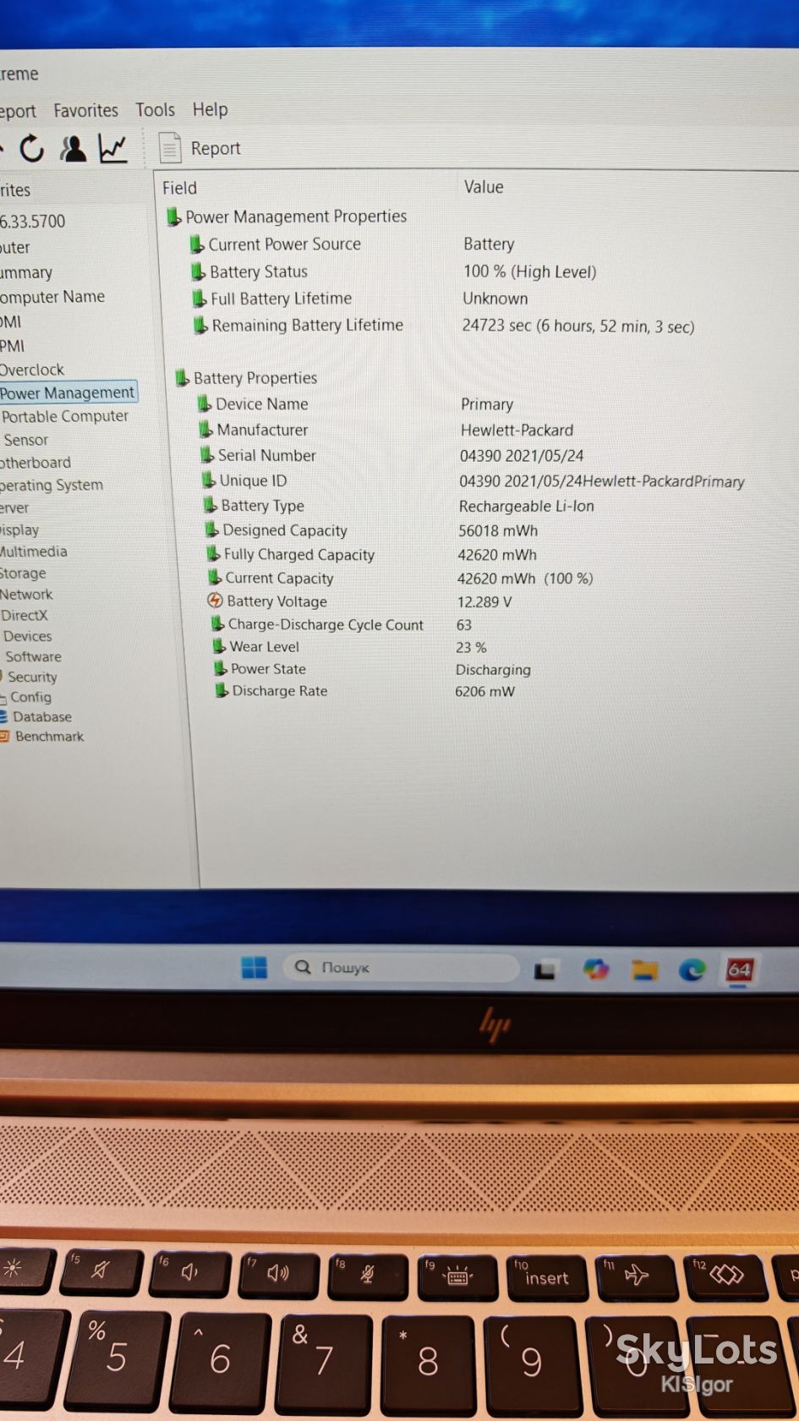Select Computer Name tree item
799x1421 pixels.
click(x=52, y=297)
